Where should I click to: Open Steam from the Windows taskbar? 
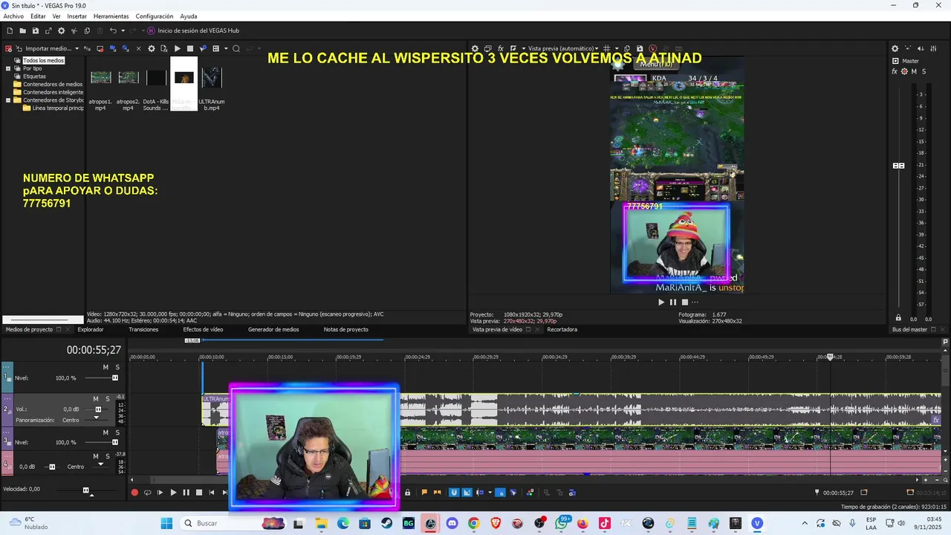(x=387, y=523)
